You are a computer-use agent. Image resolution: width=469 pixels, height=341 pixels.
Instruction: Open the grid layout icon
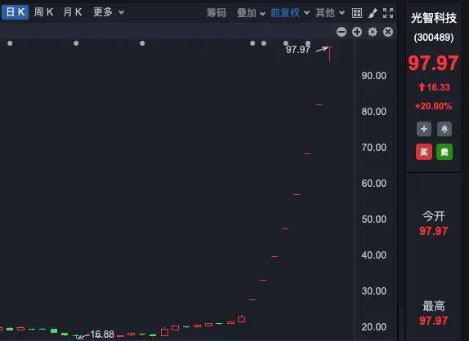(x=357, y=13)
